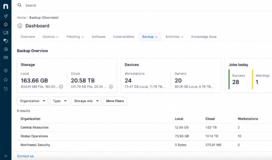Open the Northwest Security organization row
Viewport: 272px width, 160px height.
(144, 145)
